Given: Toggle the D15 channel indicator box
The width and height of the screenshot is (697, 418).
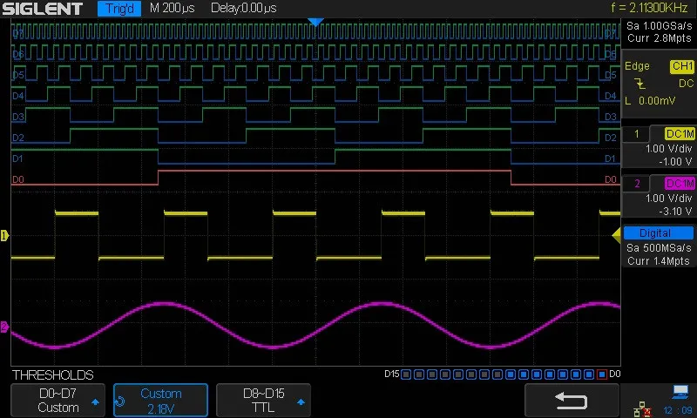Looking at the screenshot, I should click(x=405, y=374).
